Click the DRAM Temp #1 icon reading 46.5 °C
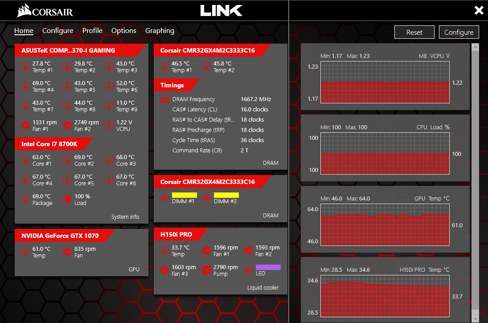The width and height of the screenshot is (488, 323). 164,66
